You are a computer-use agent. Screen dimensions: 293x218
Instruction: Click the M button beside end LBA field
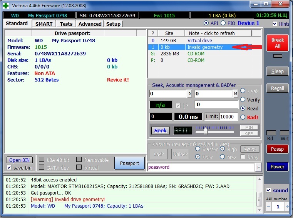pyautogui.click(x=236, y=94)
